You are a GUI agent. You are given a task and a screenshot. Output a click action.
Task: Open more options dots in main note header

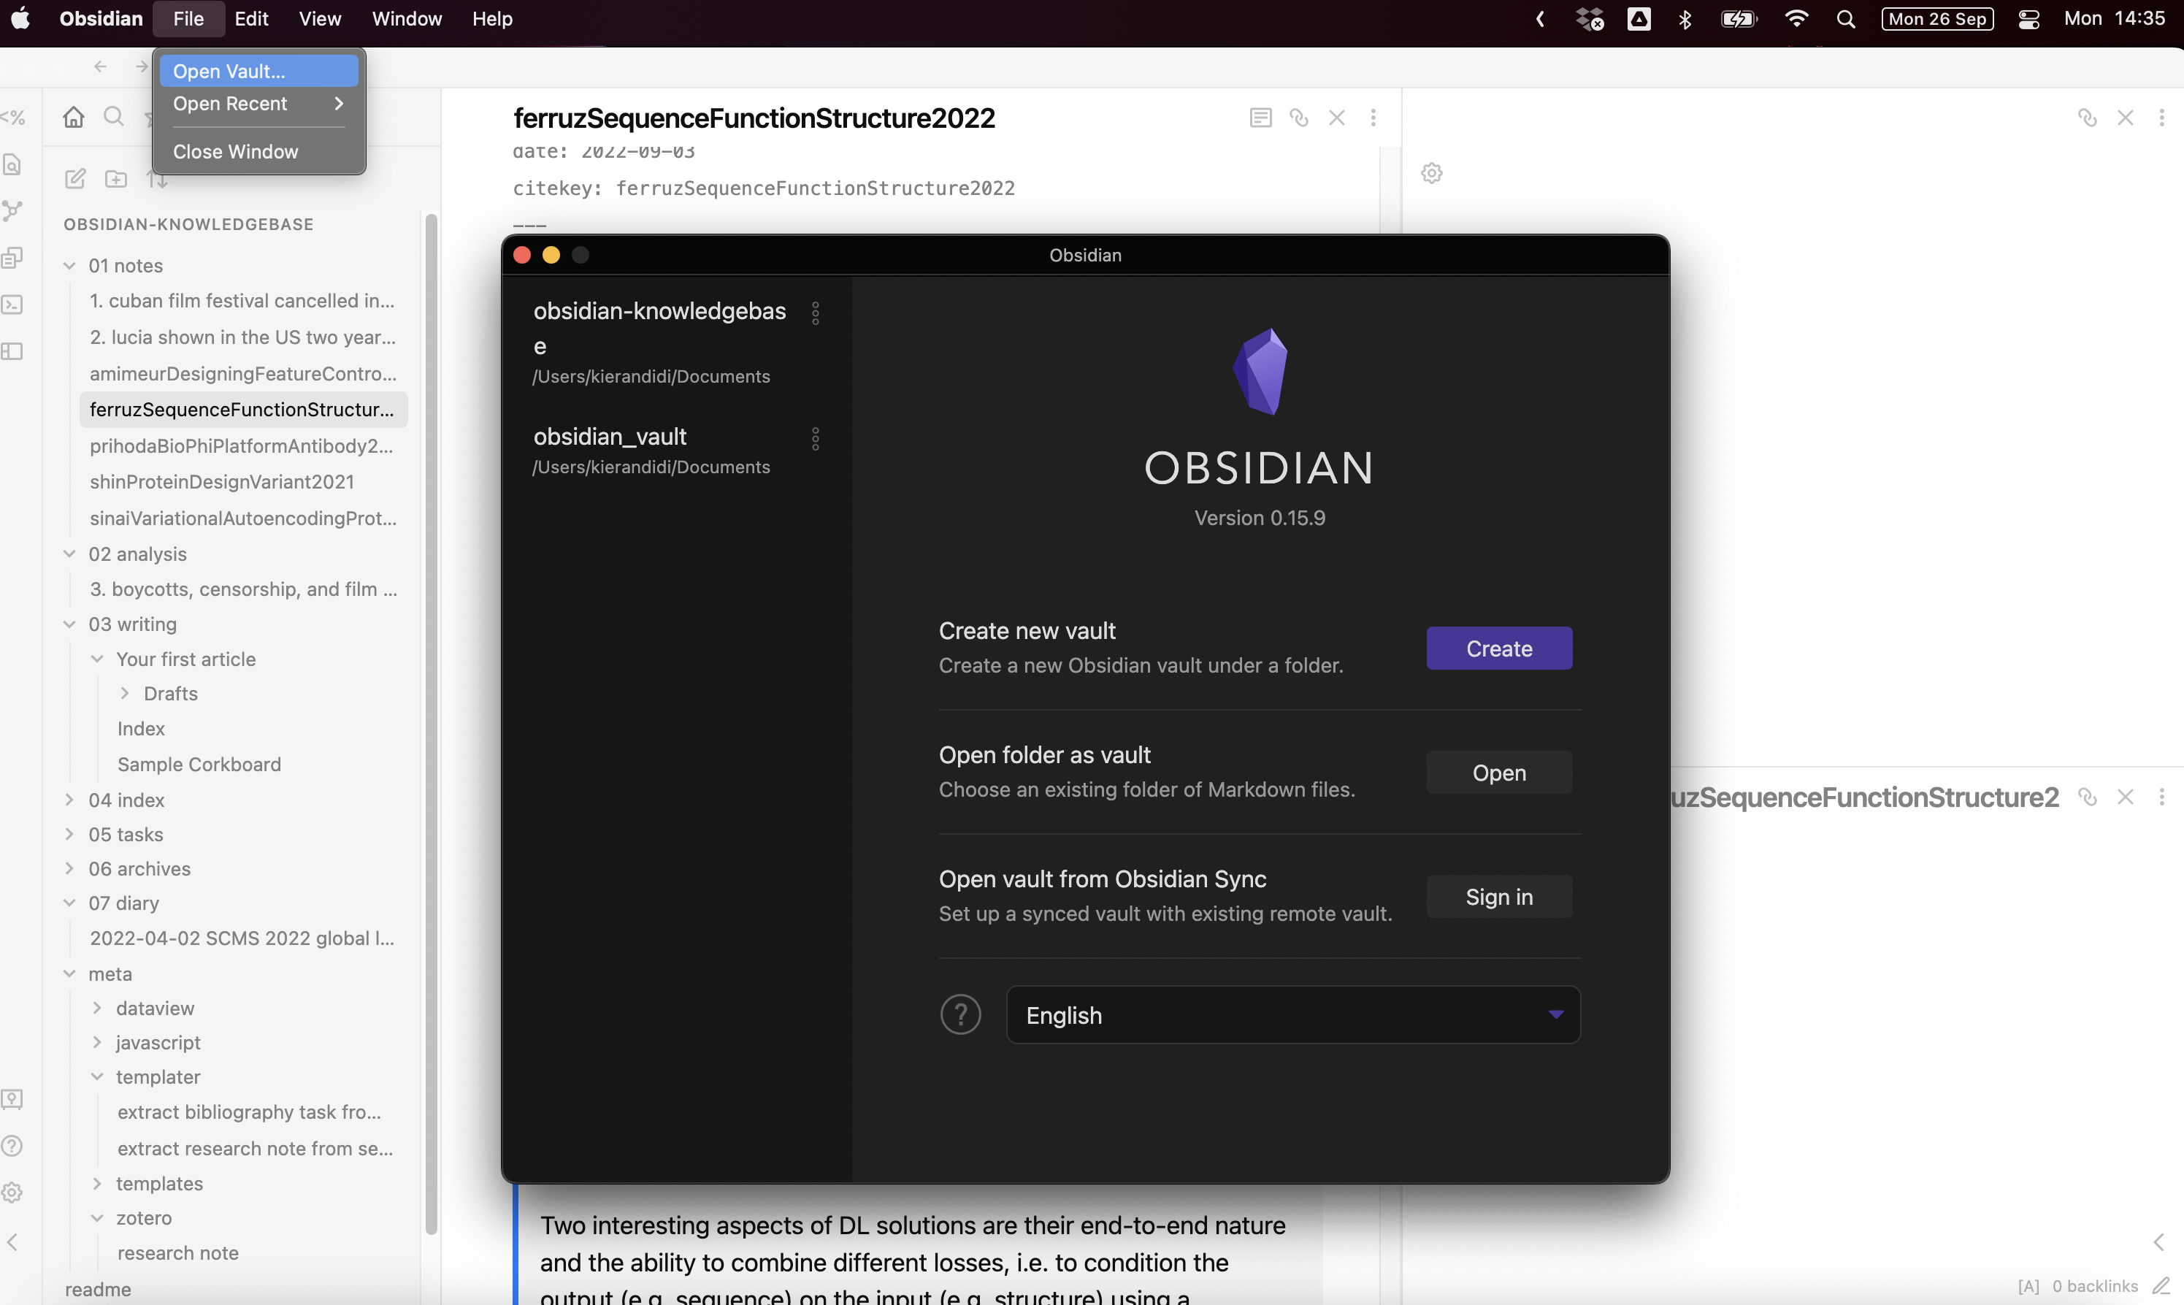pos(1373,117)
